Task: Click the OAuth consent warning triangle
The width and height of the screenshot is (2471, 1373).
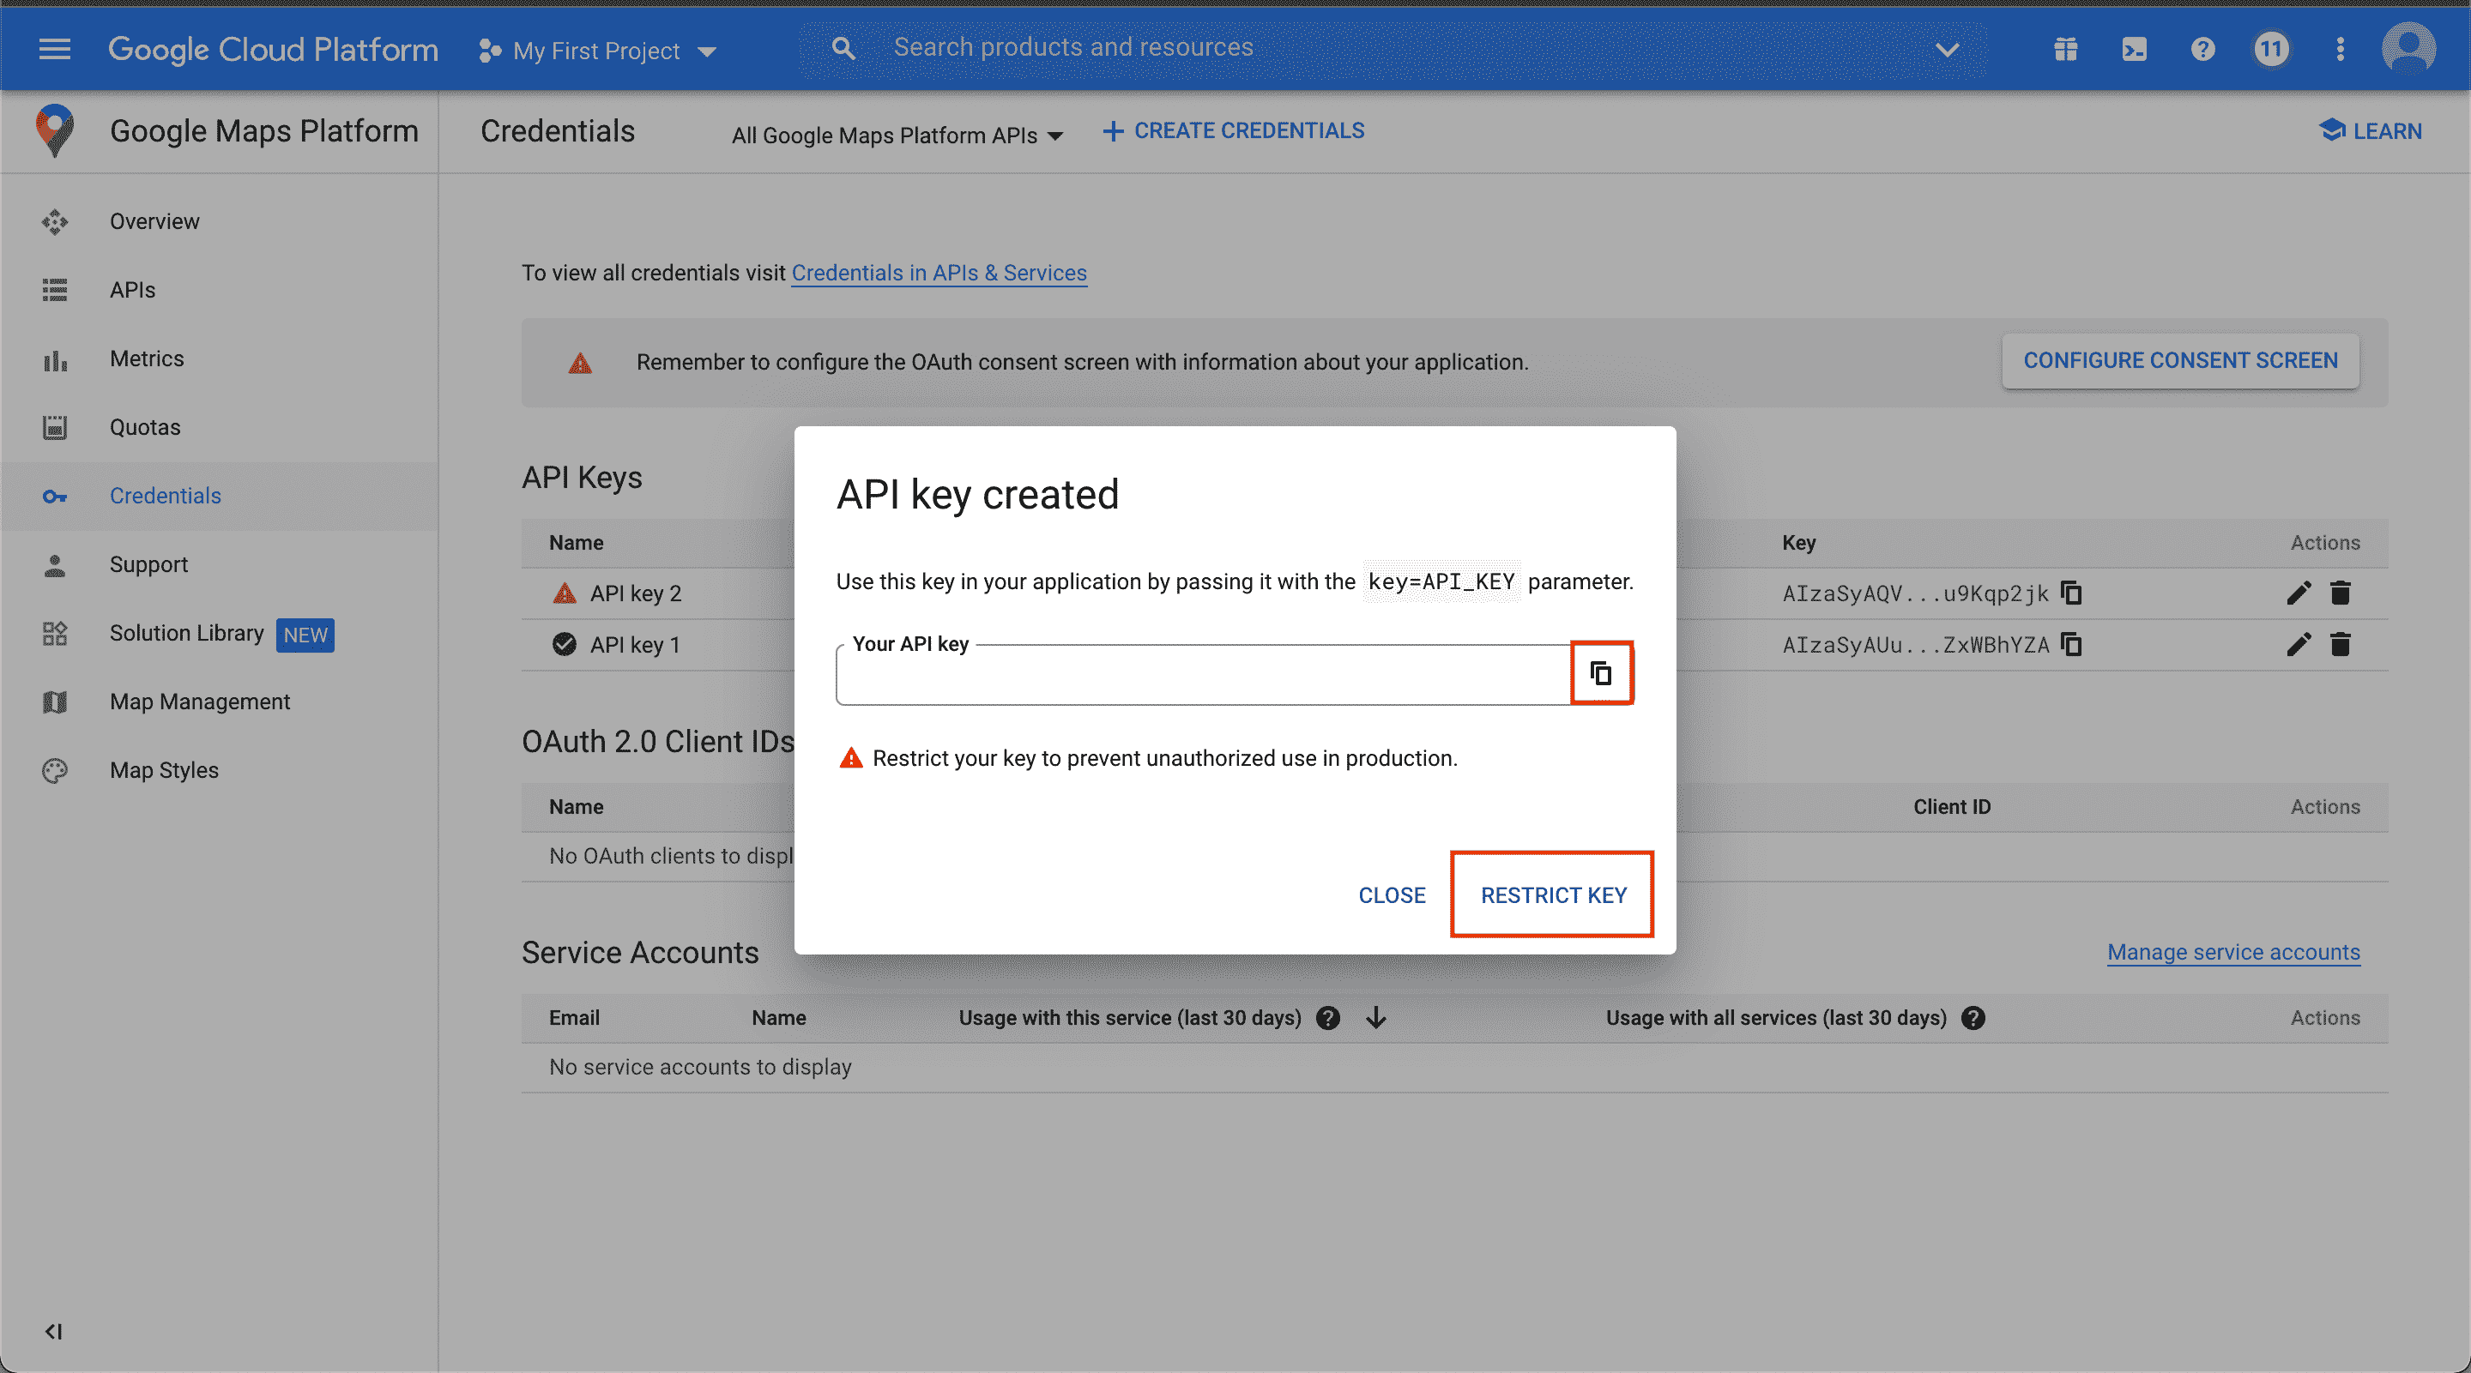Action: coord(580,363)
